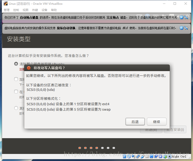Open the 热键 menu

tap(35, 10)
